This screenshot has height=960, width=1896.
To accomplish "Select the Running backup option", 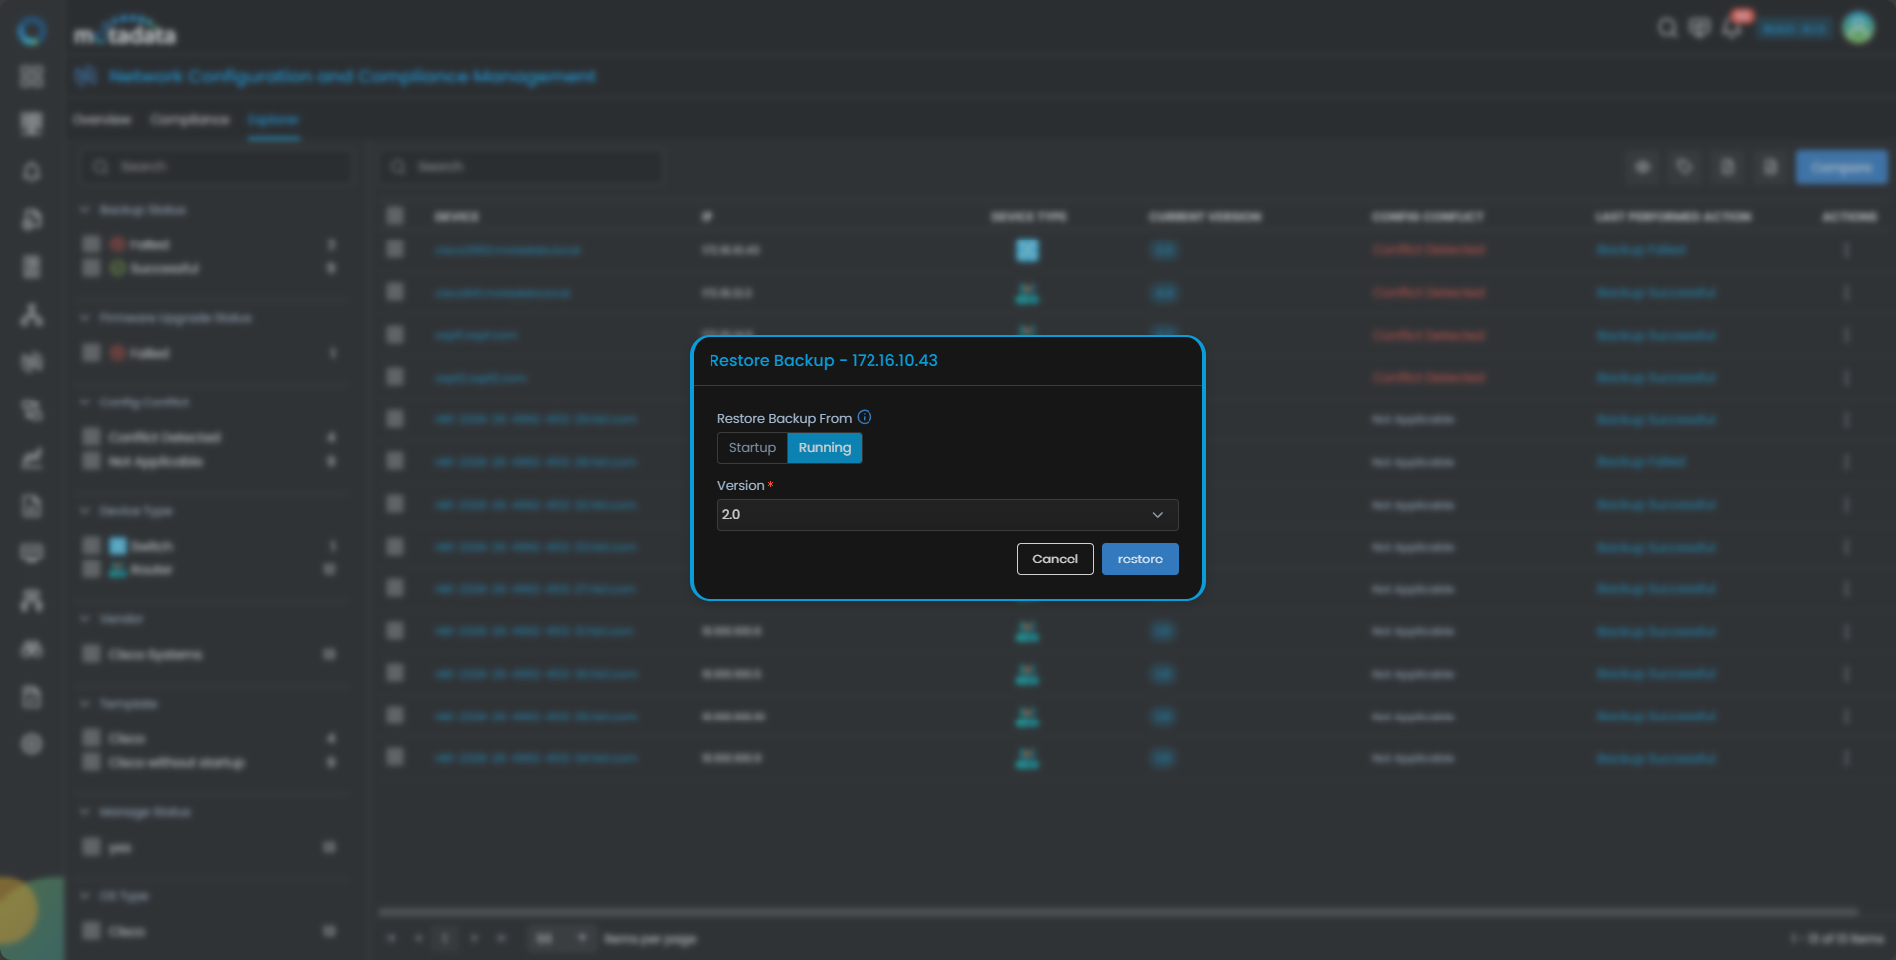I will pos(824,448).
